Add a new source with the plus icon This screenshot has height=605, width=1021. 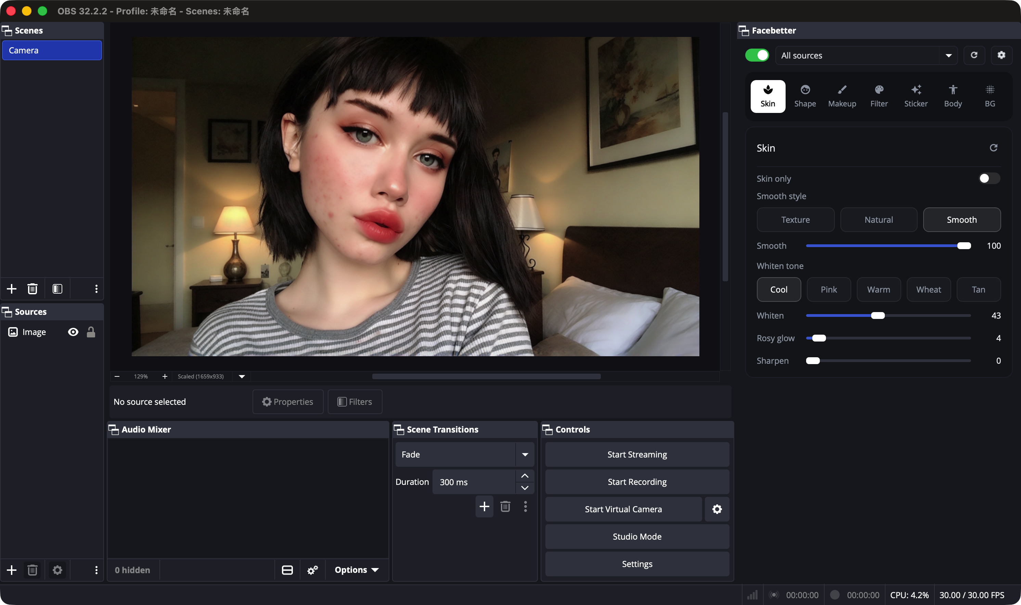click(11, 570)
